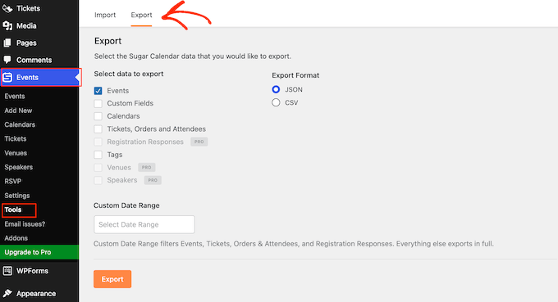Check the Speakers export checkbox
This screenshot has width=558, height=302.
click(98, 180)
